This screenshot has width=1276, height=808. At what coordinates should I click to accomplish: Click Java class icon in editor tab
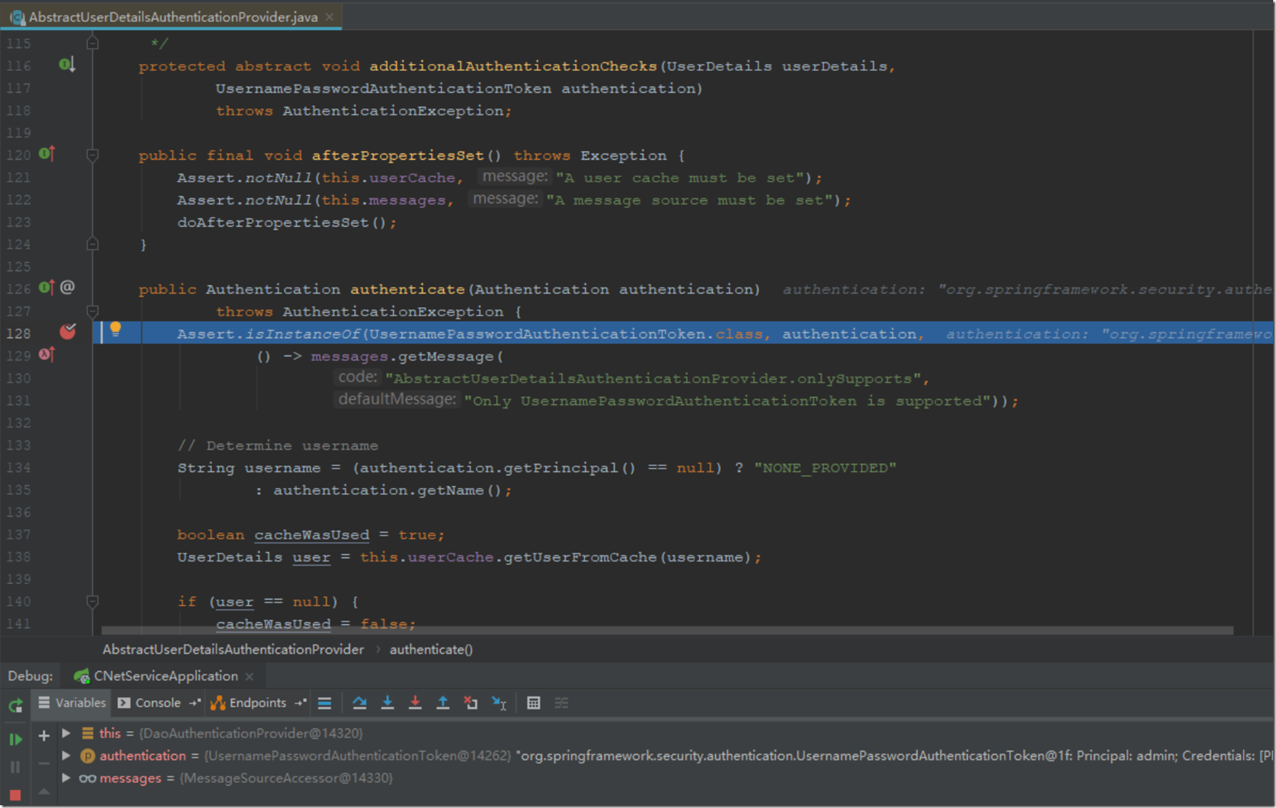(x=17, y=16)
